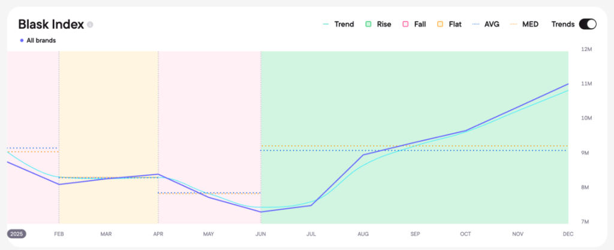Screen dimensions: 614x250
Task: Click the info icon beside Blask Index
Action: tap(90, 25)
